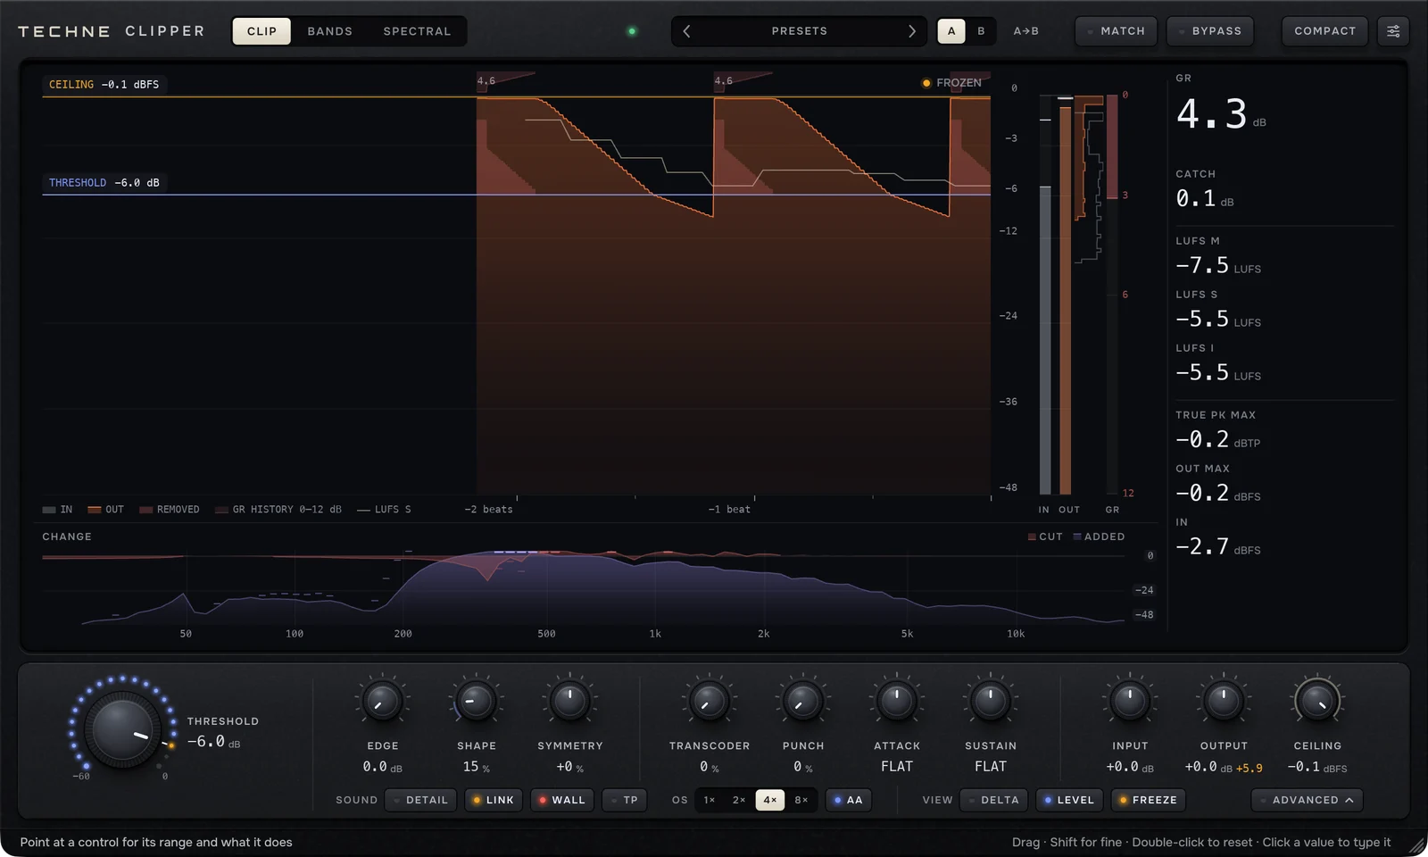Image resolution: width=1428 pixels, height=857 pixels.
Task: Click the INPUT gain knob
Action: click(x=1130, y=702)
